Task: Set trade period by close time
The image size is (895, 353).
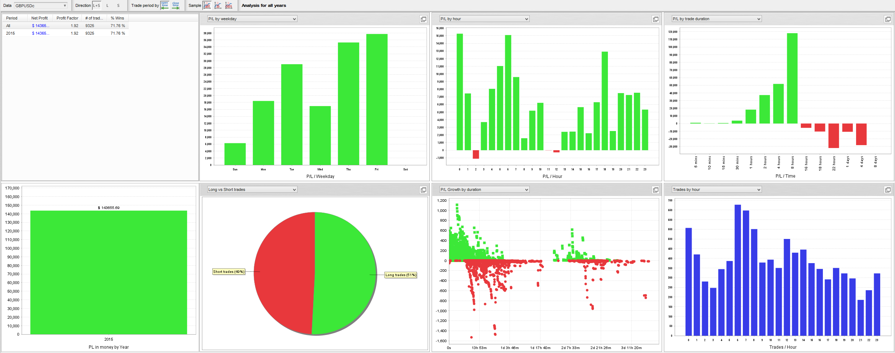Action: [176, 5]
